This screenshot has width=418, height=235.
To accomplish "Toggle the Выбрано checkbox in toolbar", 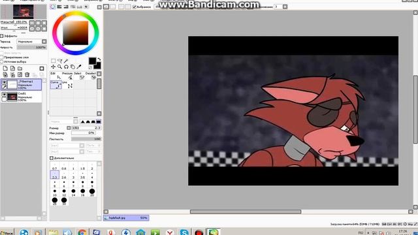I will click(135, 7).
